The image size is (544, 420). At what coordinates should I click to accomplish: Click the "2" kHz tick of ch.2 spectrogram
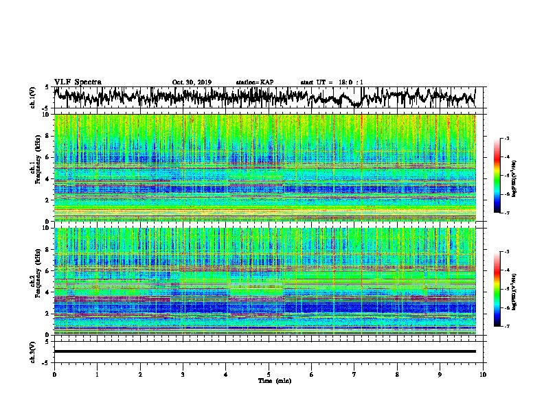(48, 314)
